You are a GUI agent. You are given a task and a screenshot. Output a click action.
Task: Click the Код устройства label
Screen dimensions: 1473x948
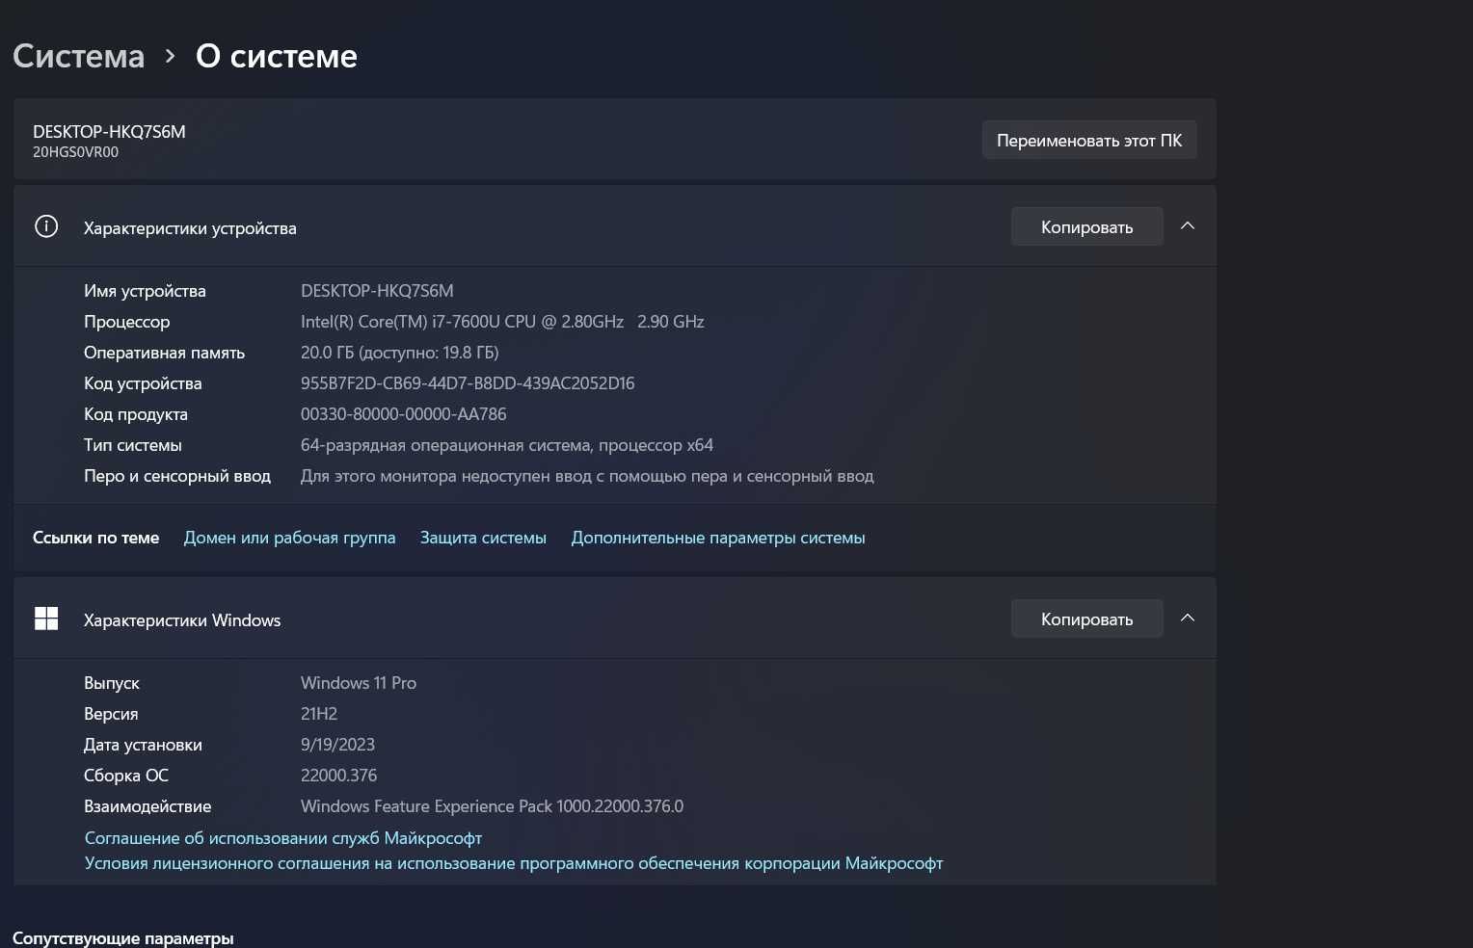pyautogui.click(x=143, y=383)
